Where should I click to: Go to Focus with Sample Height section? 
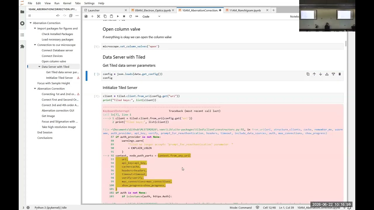(53, 83)
